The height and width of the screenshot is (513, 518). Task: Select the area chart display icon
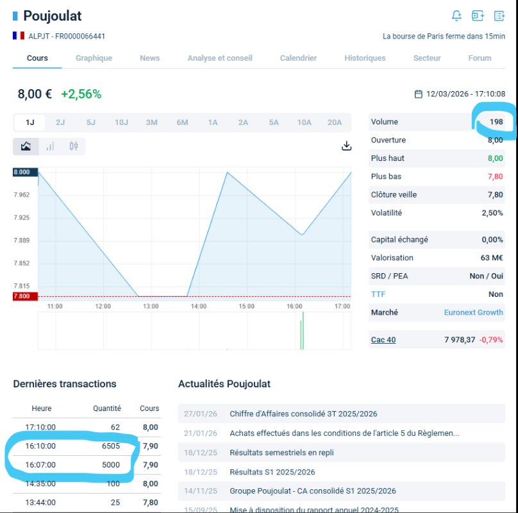click(x=26, y=146)
